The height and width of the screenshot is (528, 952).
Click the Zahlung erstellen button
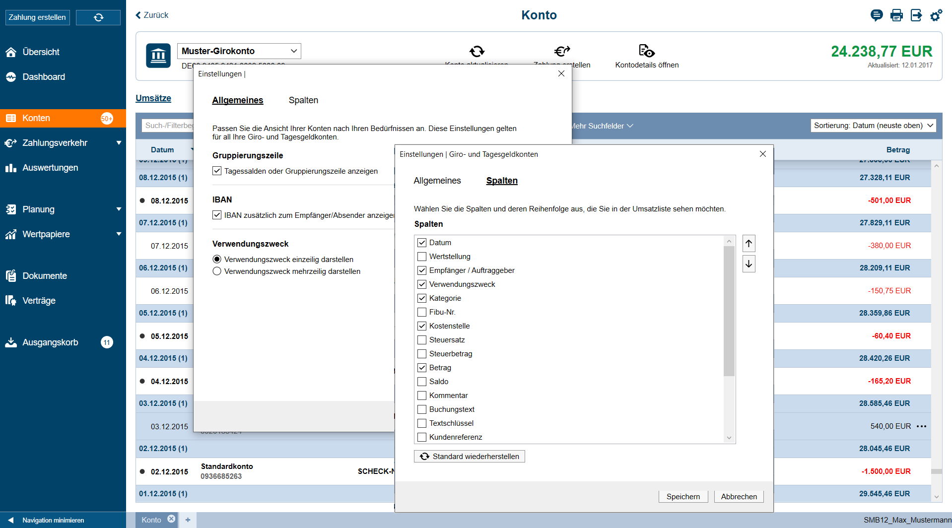click(37, 17)
